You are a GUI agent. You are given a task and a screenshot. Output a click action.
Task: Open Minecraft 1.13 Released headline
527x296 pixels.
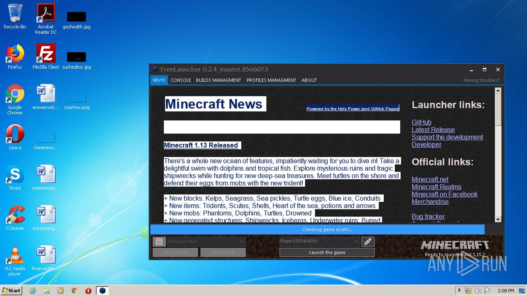point(201,145)
